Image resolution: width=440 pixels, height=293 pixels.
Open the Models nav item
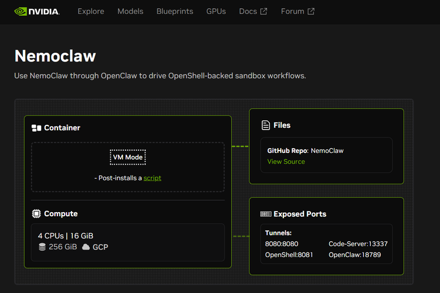[x=130, y=11]
